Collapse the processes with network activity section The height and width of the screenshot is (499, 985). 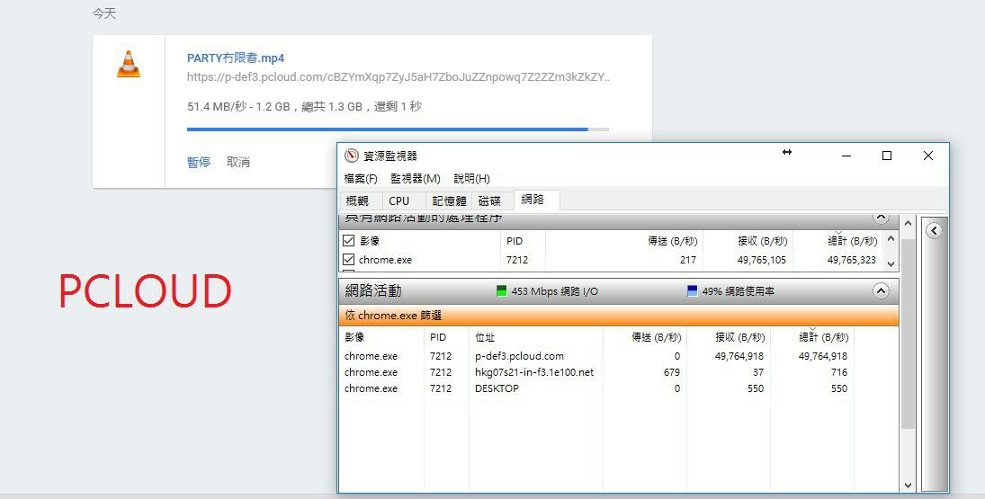881,218
